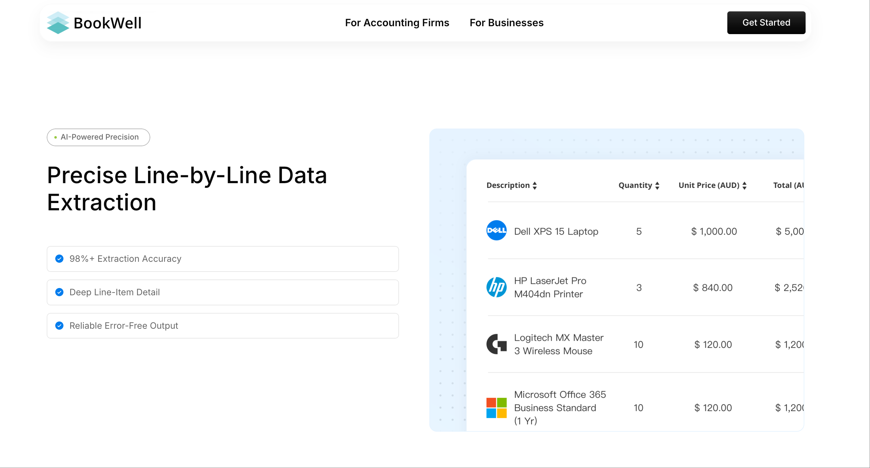870x468 pixels.
Task: Open For Businesses nav item
Action: point(506,23)
